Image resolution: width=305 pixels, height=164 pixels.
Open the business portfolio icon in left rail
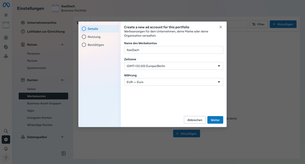[x=6, y=25]
